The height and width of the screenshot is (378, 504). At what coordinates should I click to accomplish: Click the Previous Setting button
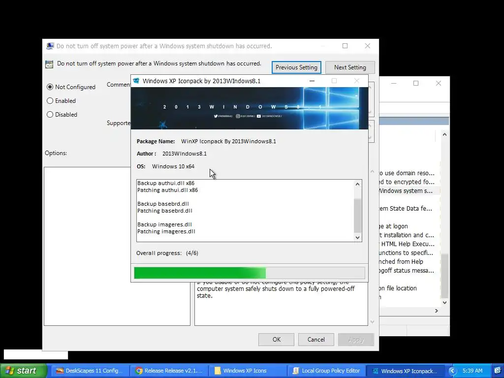(296, 67)
